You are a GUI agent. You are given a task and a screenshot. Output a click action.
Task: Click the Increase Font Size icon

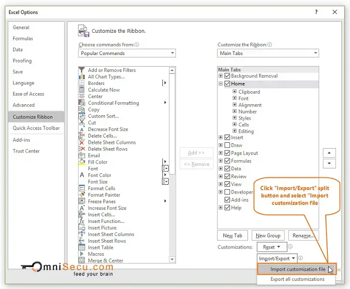[x=82, y=208]
